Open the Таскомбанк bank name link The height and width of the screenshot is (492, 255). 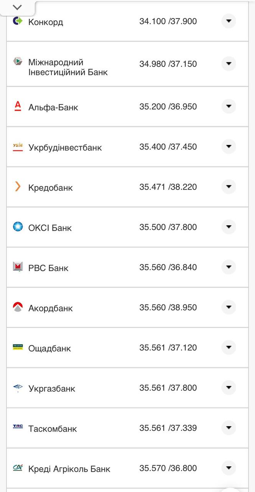pyautogui.click(x=53, y=429)
